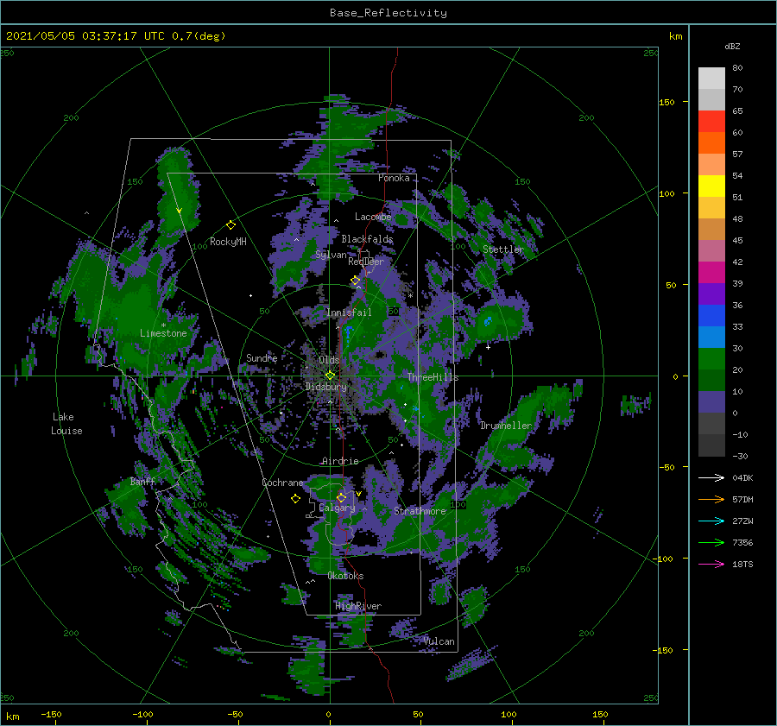Click the Cochrane city label
The width and height of the screenshot is (777, 726).
[x=282, y=483]
